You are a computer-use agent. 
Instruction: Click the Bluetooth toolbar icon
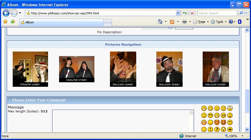240,22
